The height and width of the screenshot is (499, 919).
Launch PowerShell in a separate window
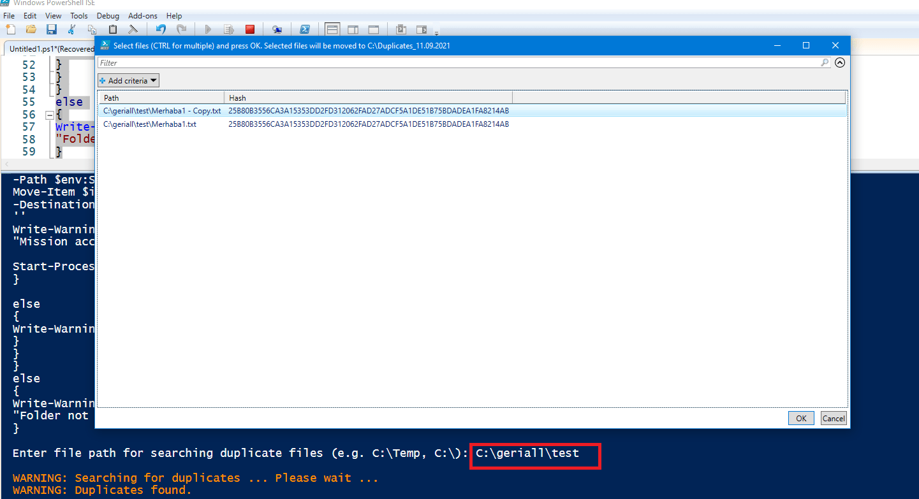point(305,29)
